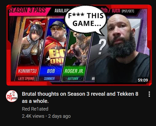Click the SEASON 3 PASS banner
Viewport: 156px width, 126px height.
coord(28,10)
